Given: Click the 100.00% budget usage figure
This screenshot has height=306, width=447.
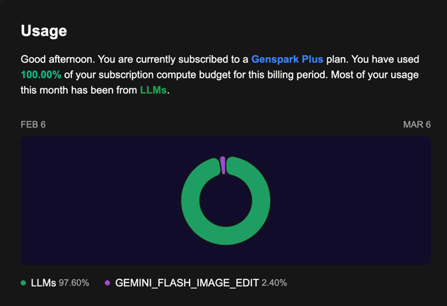Looking at the screenshot, I should pos(41,75).
